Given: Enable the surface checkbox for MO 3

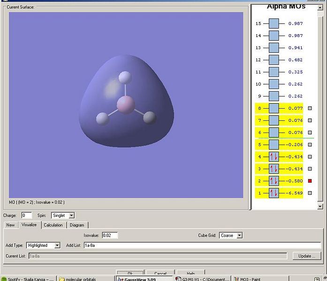Looking at the screenshot, I should pyautogui.click(x=310, y=169).
